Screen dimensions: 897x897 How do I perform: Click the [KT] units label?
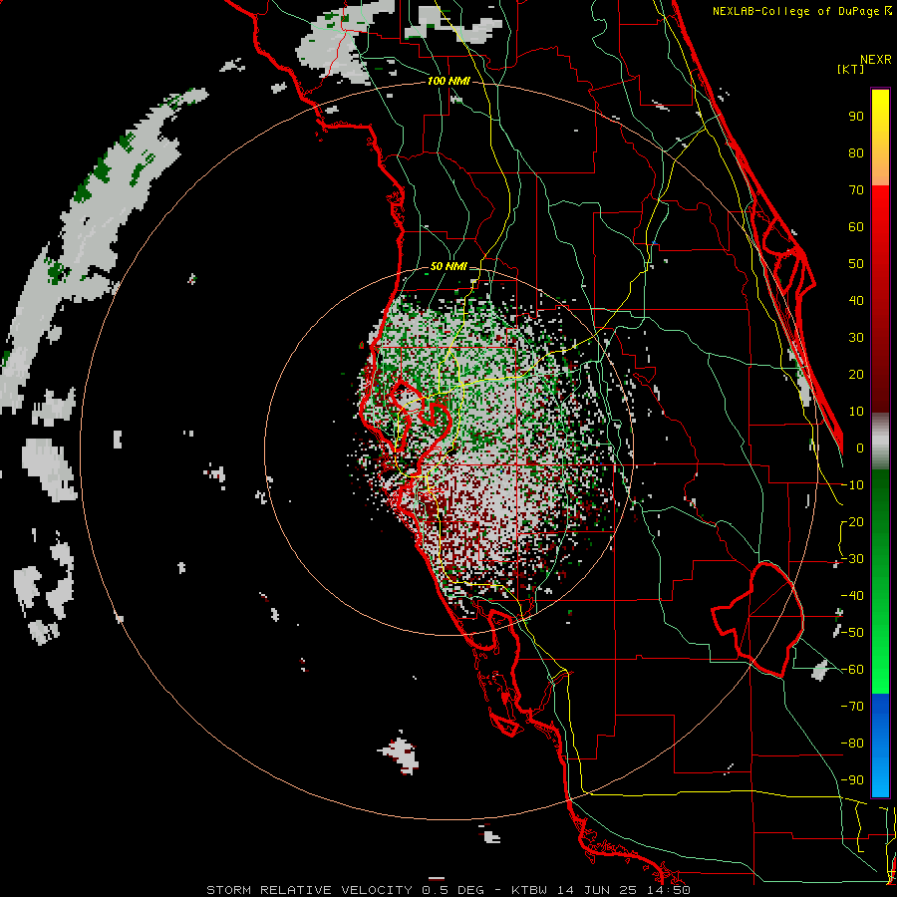(x=851, y=69)
